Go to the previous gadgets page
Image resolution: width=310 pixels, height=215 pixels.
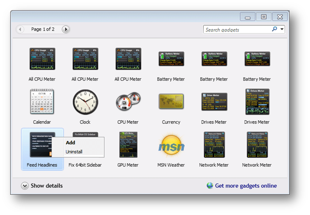click(x=20, y=30)
